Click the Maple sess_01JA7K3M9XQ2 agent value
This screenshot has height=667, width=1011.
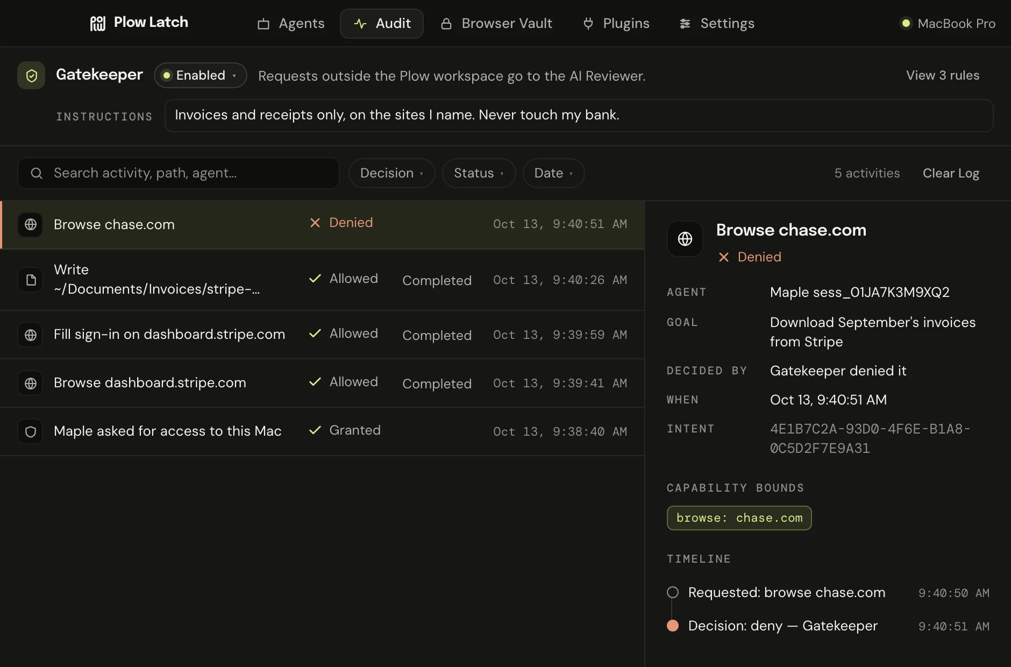(x=859, y=292)
